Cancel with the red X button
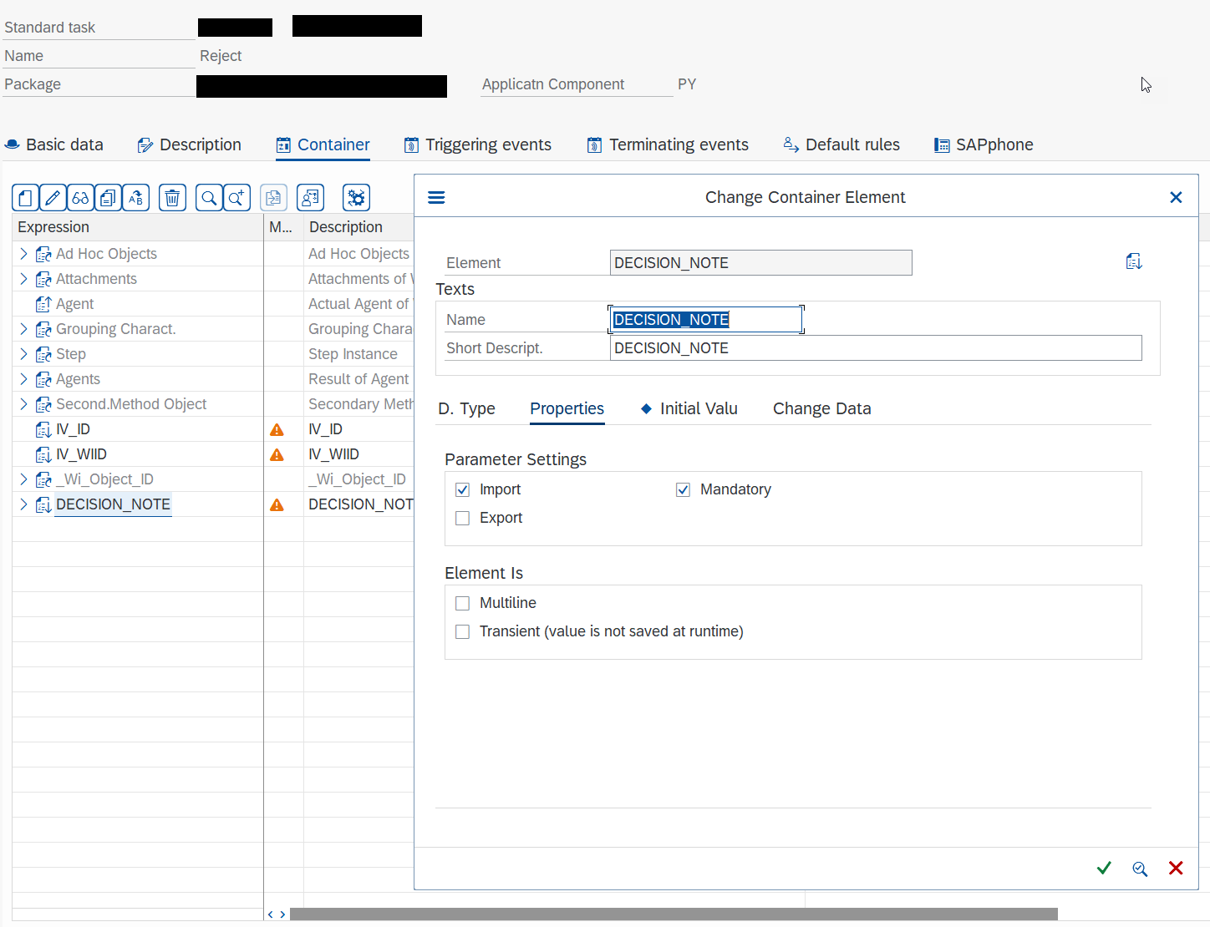Screen dimensions: 1210x927 tap(1176, 869)
